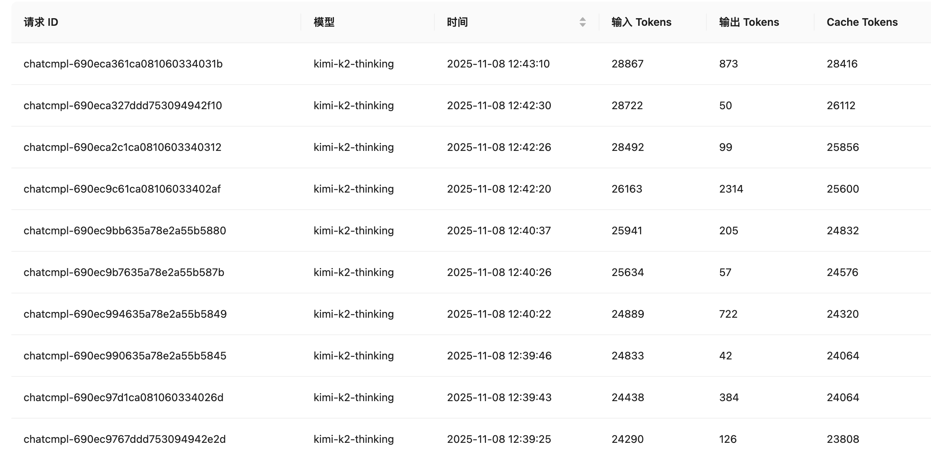931x458 pixels.
Task: Open request chatcmpl-690ec9b7635a78e2a55b587b
Action: pos(124,272)
